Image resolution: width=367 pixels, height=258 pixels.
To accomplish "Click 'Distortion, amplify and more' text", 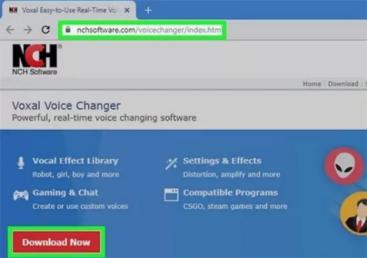I will tap(232, 175).
